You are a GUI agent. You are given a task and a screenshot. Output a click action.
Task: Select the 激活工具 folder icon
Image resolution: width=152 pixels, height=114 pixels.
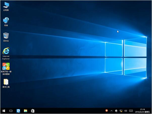point(6,83)
